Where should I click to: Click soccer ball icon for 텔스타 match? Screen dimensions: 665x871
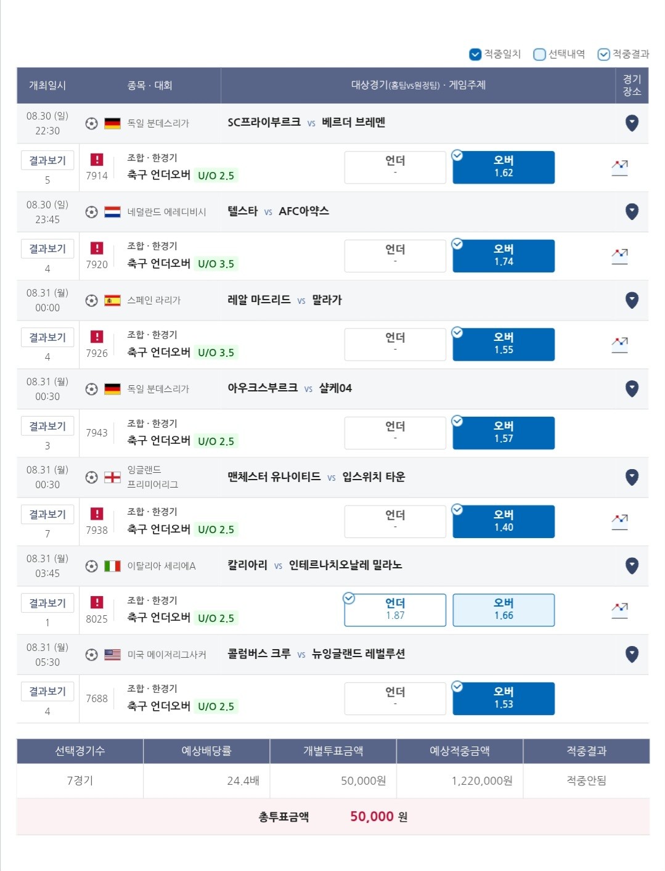(91, 212)
